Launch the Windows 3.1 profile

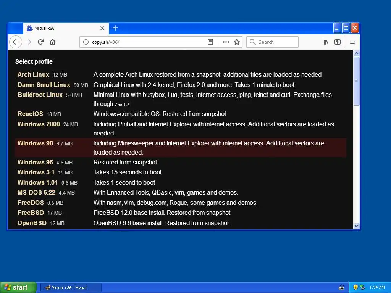(x=36, y=172)
